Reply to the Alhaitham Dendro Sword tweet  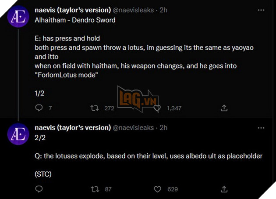(x=39, y=108)
